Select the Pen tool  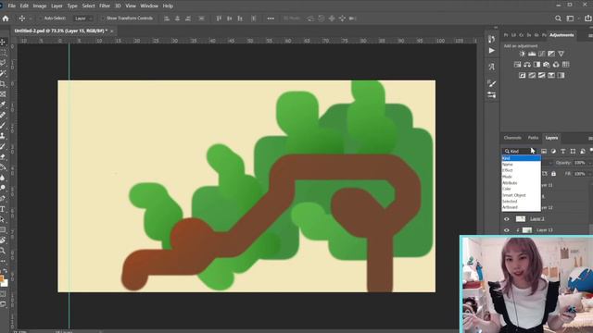[3, 198]
